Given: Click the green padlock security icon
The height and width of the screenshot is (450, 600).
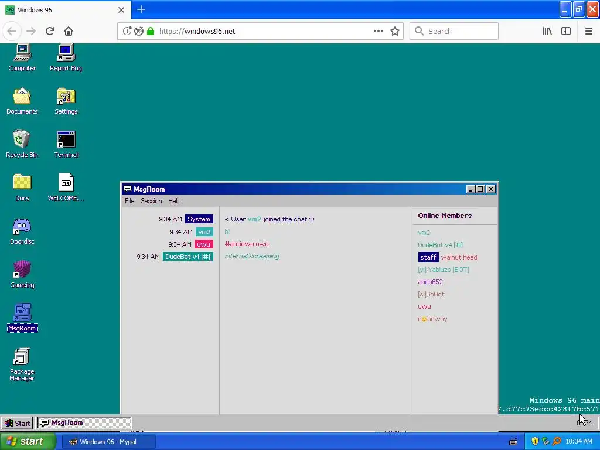Looking at the screenshot, I should [x=151, y=31].
